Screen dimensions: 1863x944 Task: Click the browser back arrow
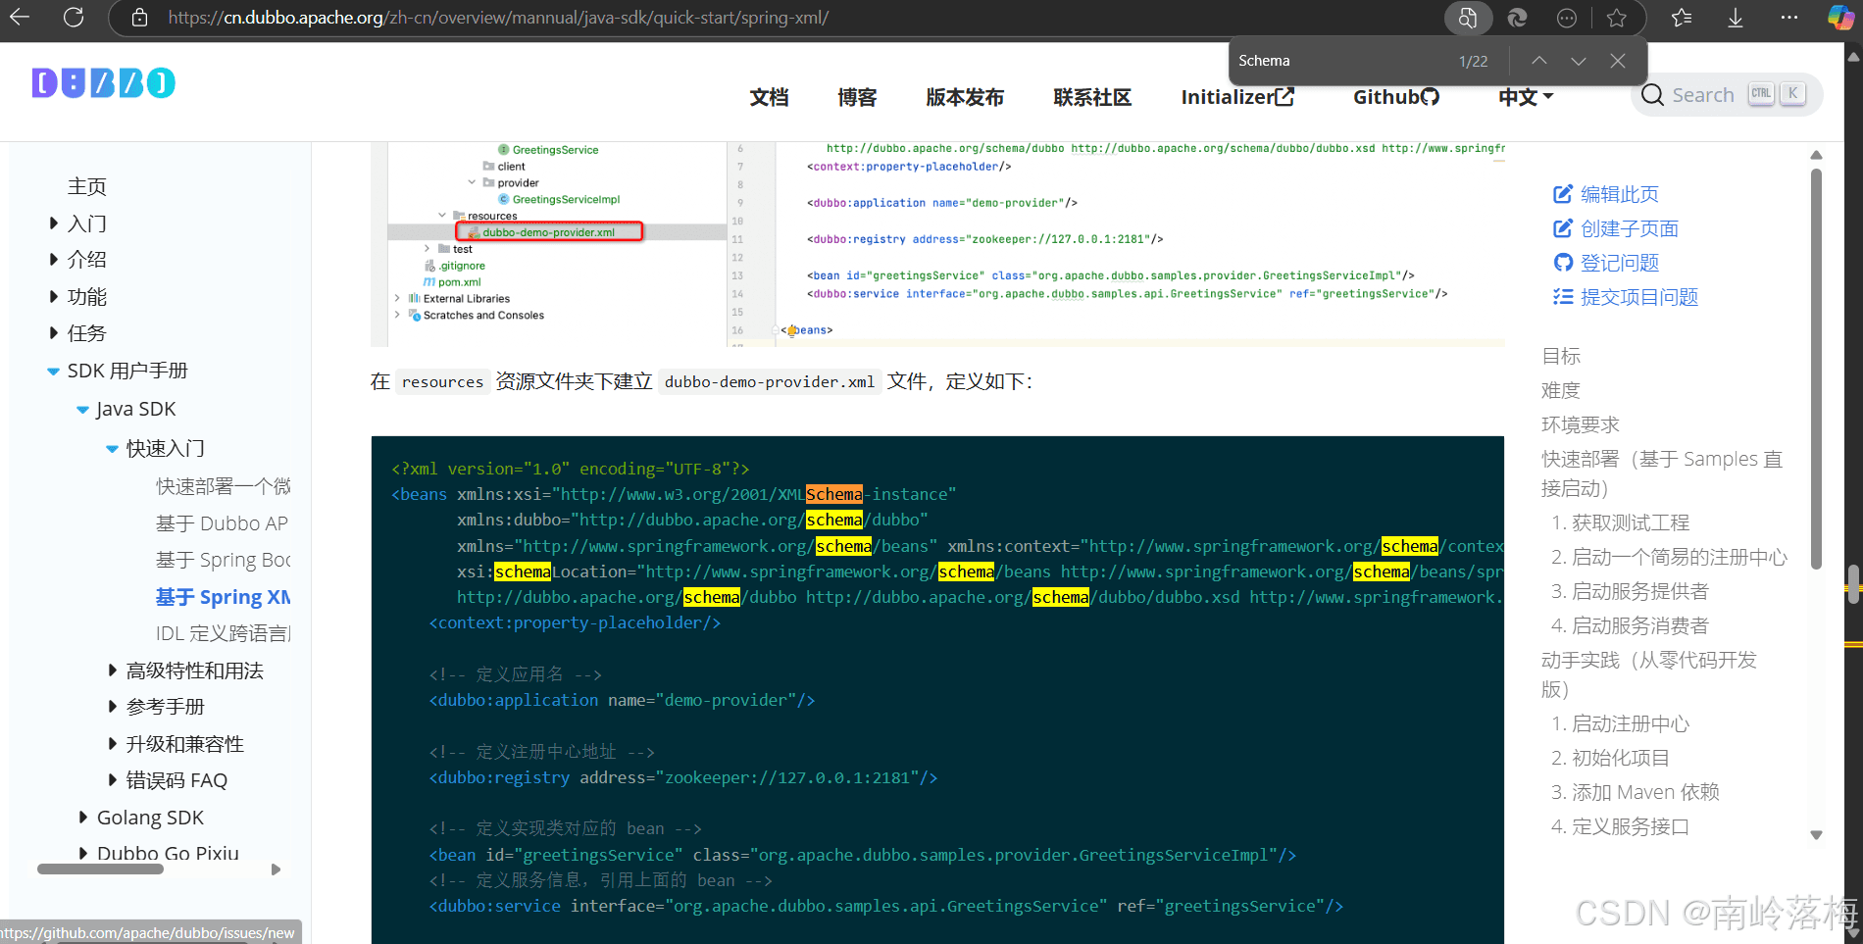(x=20, y=18)
